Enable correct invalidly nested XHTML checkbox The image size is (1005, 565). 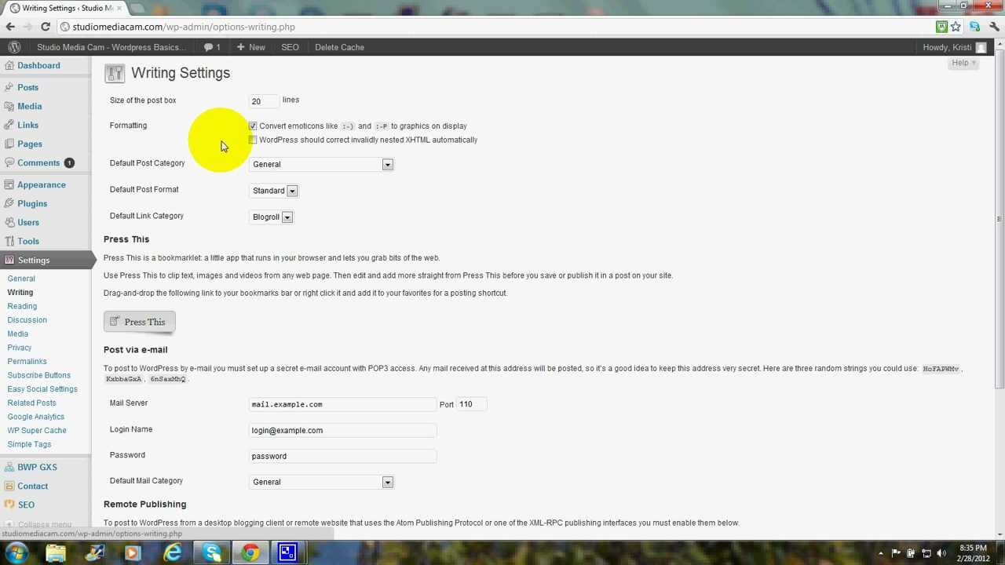pyautogui.click(x=253, y=140)
